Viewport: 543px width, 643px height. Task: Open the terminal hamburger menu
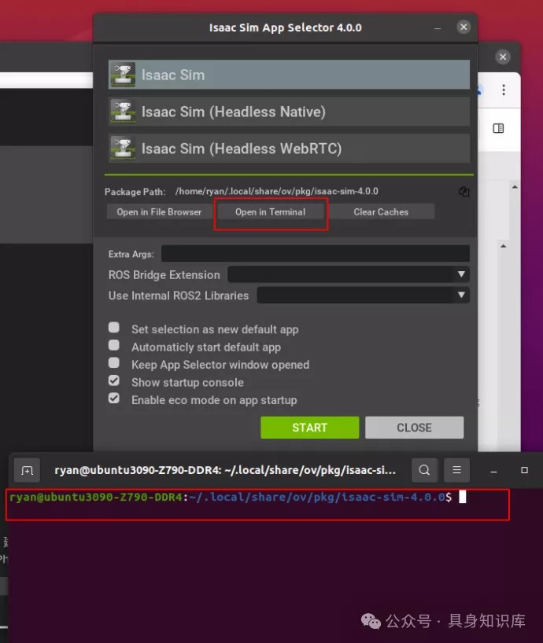coord(456,471)
